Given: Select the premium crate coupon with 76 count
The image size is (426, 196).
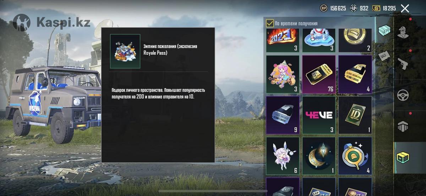Looking at the screenshot, I should tap(319, 74).
